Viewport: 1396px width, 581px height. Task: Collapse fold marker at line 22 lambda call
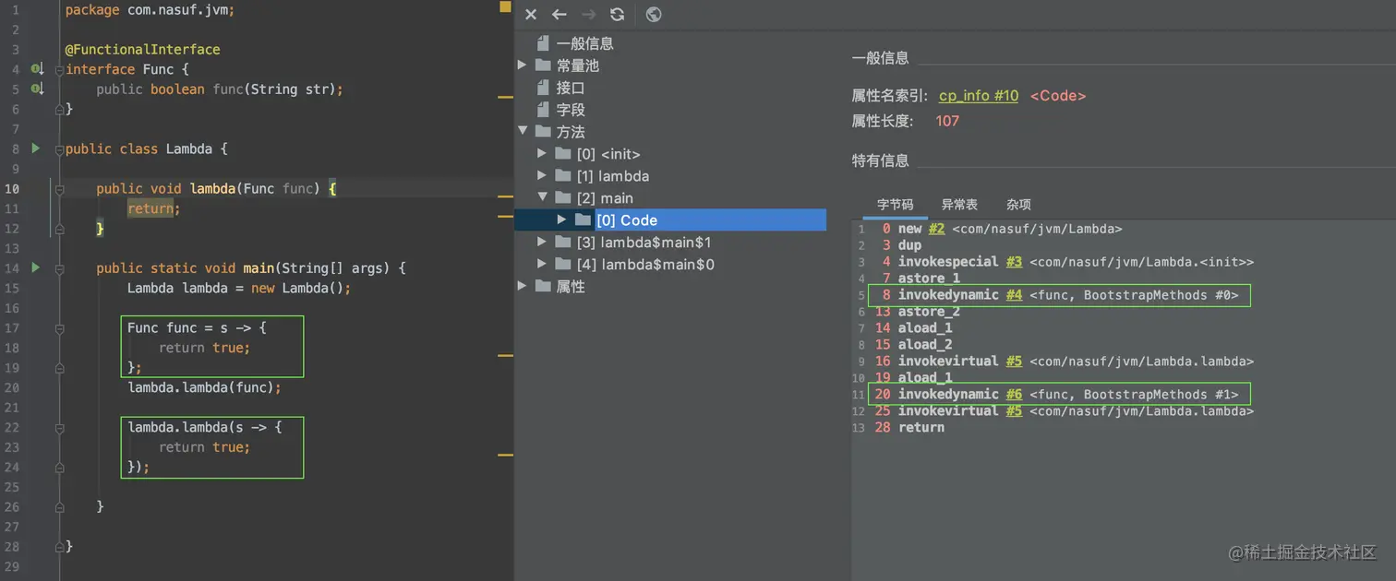59,427
